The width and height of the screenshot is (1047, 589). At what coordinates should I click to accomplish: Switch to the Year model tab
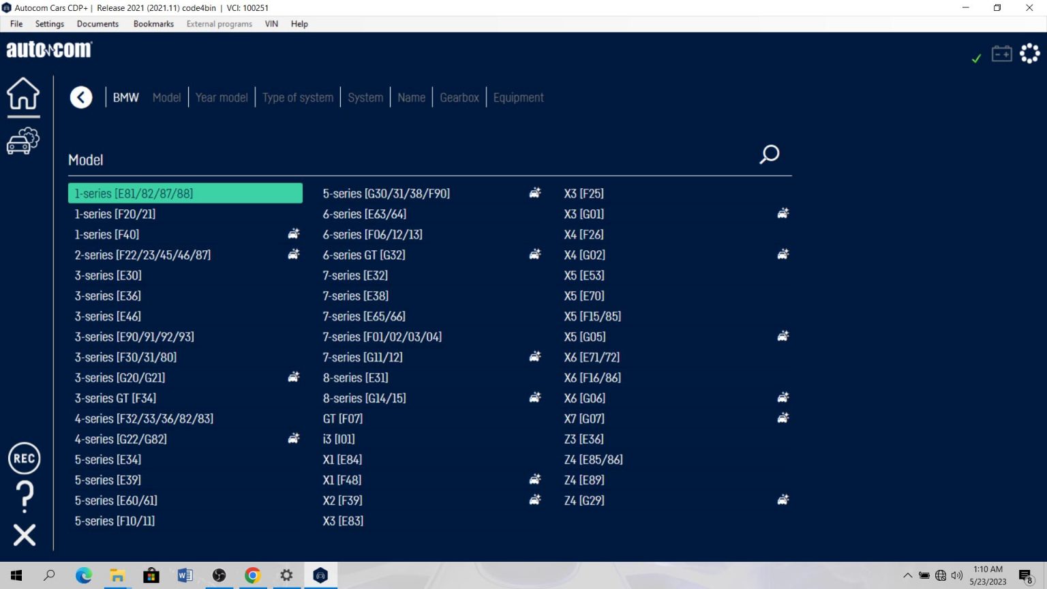tap(222, 97)
